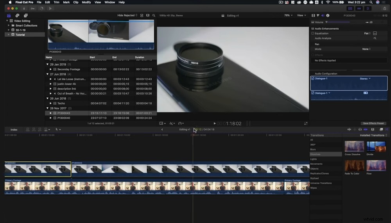Collapse the 27 Jun 2018 group
The image size is (391, 223).
click(47, 74)
